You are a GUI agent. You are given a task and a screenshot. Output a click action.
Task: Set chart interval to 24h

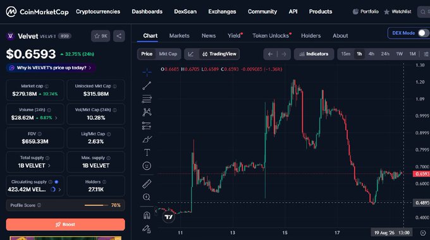[385, 54]
